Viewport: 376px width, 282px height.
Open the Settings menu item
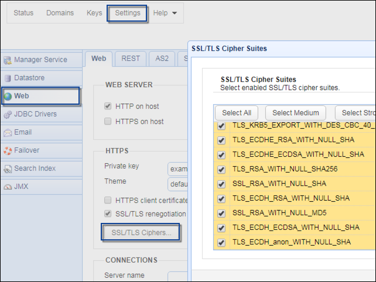pos(127,13)
